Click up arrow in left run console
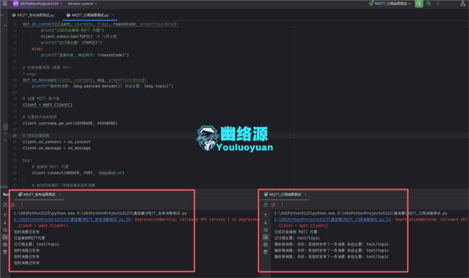The image size is (469, 278). tap(5, 215)
